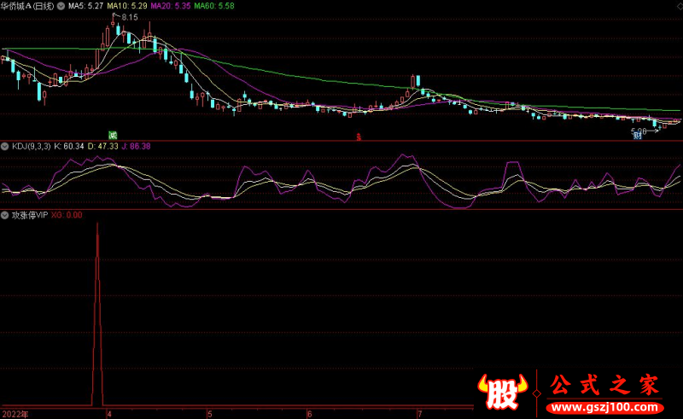Click the tall cyan candle near July

pyautogui.click(x=418, y=81)
